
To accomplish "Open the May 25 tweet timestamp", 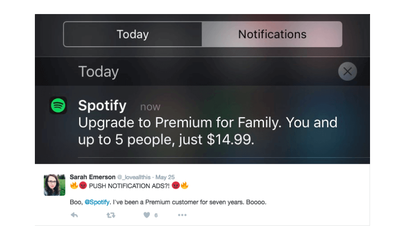I will (165, 177).
